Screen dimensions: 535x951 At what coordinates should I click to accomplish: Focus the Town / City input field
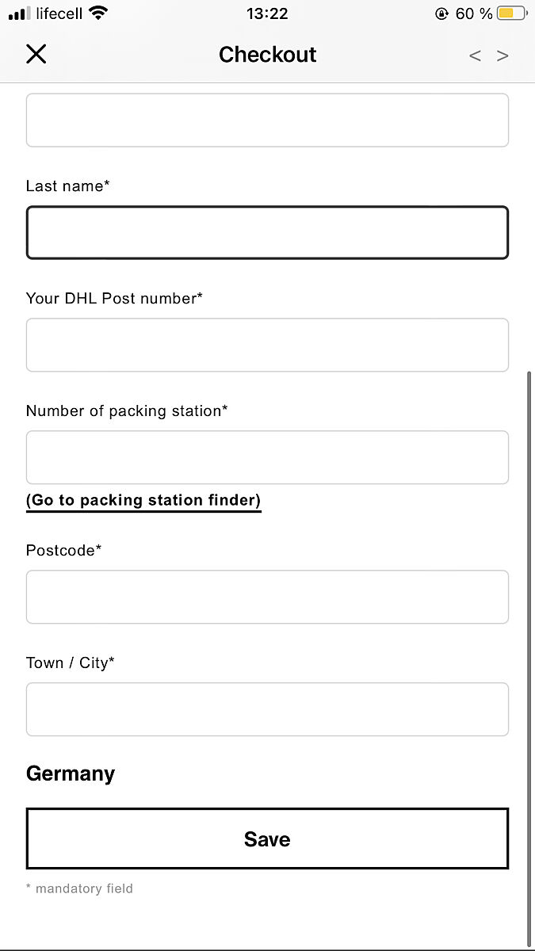point(267,709)
